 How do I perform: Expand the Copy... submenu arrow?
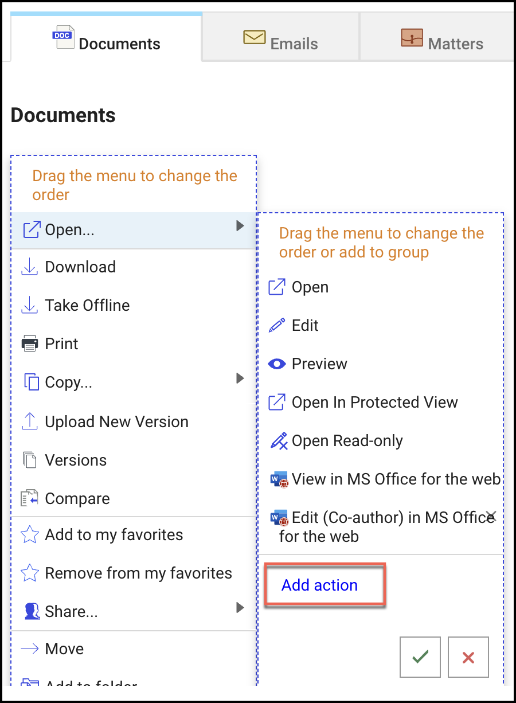pos(240,378)
